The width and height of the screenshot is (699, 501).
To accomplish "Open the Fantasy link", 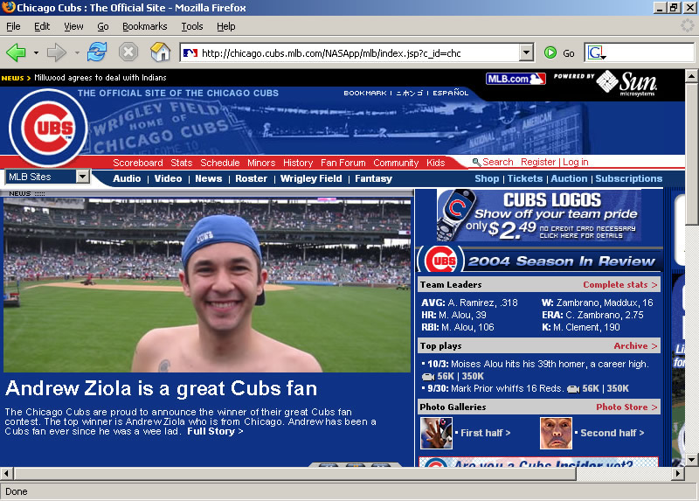I will 374,178.
